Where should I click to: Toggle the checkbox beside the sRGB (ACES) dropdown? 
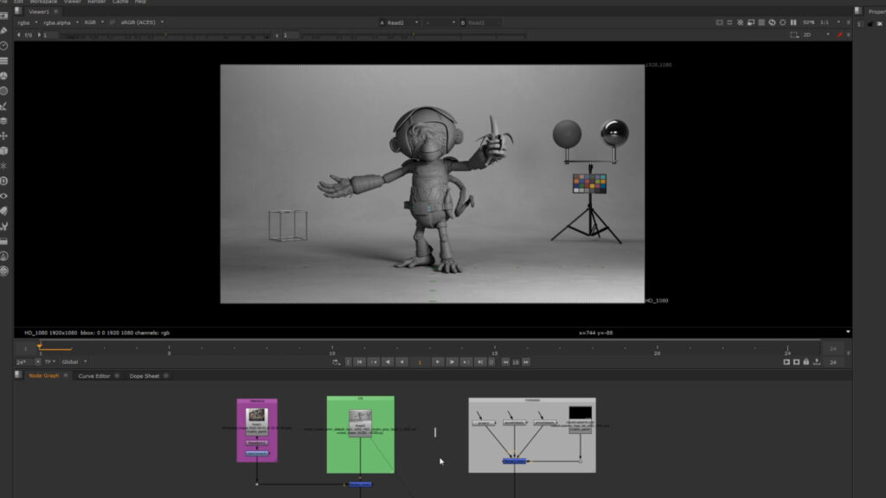[x=112, y=22]
